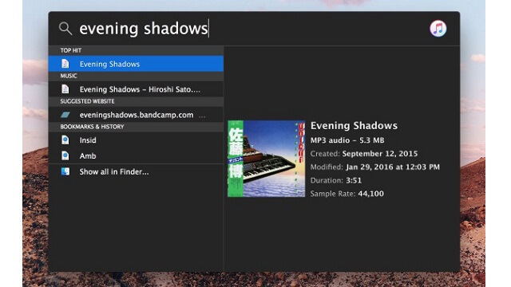Click the magnifying glass search icon

tap(65, 29)
